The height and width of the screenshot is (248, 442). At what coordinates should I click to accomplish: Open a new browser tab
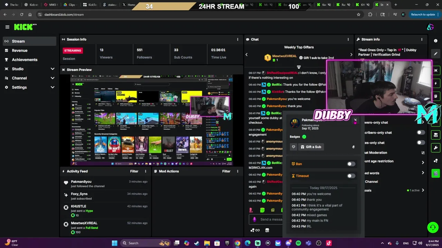pyautogui.click(x=396, y=5)
